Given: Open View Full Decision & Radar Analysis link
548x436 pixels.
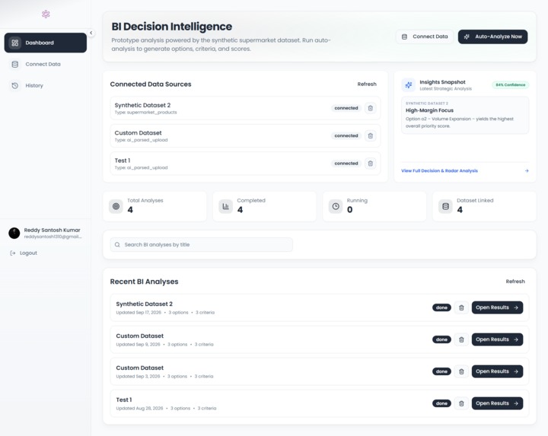Looking at the screenshot, I should coord(439,171).
